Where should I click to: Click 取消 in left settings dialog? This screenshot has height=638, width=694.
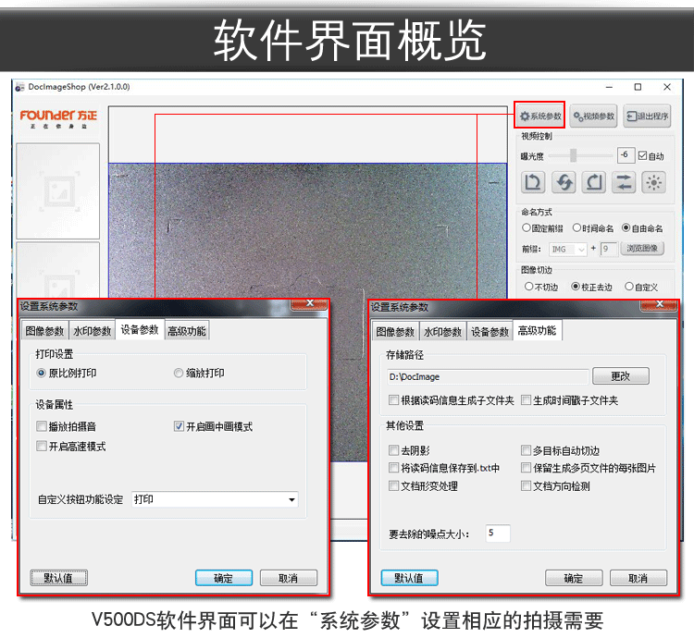pos(289,578)
